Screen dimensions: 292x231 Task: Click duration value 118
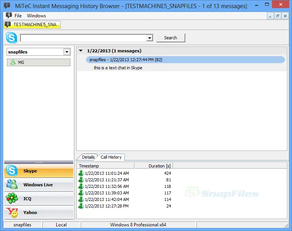click(x=168, y=186)
